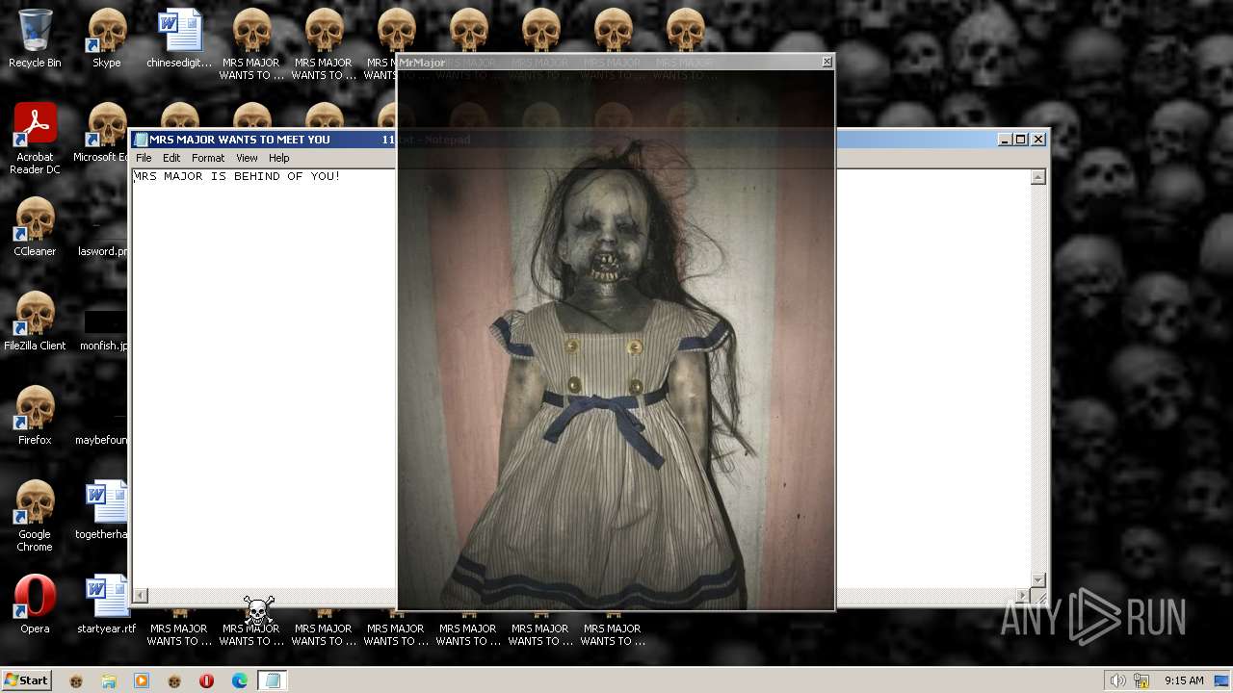Click Notepad vertical scrollbar down arrow
1233x693 pixels.
pos(1038,579)
